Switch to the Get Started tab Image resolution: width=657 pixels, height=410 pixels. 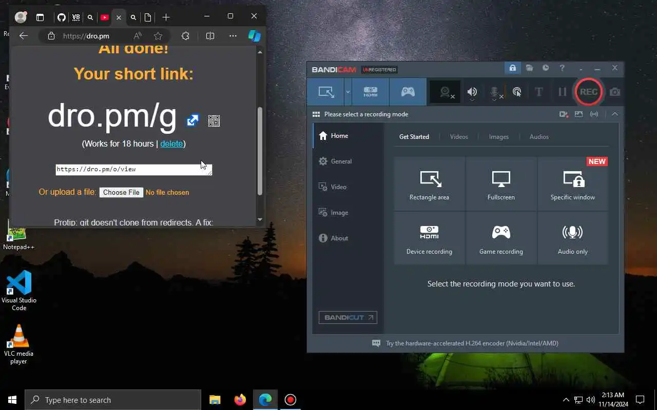tap(414, 137)
